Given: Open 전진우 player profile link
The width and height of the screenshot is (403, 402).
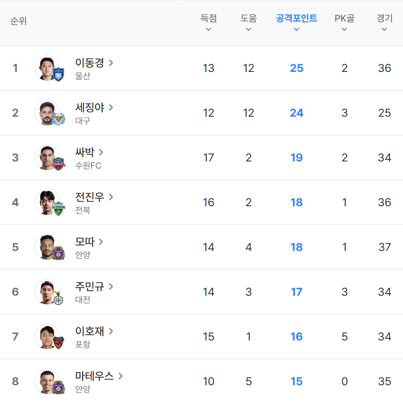Looking at the screenshot, I should click(90, 197).
